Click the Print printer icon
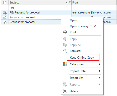Image resolution: width=117 pixels, height=96 pixels. 65,32
